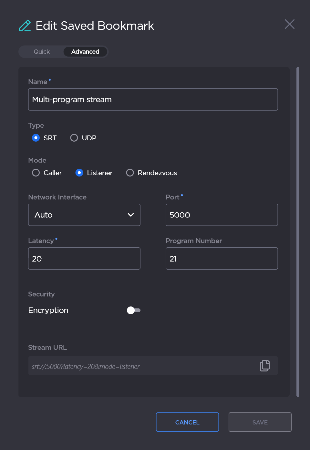
Task: Click the SAVE button
Action: (x=260, y=422)
